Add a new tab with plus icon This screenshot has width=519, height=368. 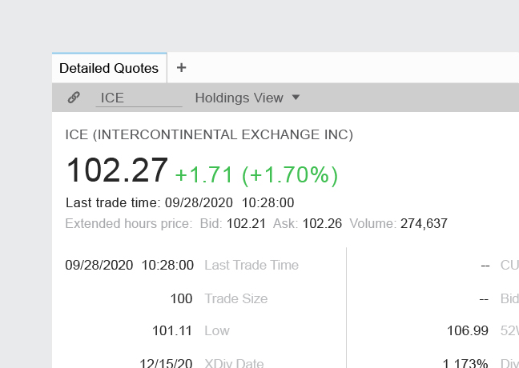pos(181,68)
